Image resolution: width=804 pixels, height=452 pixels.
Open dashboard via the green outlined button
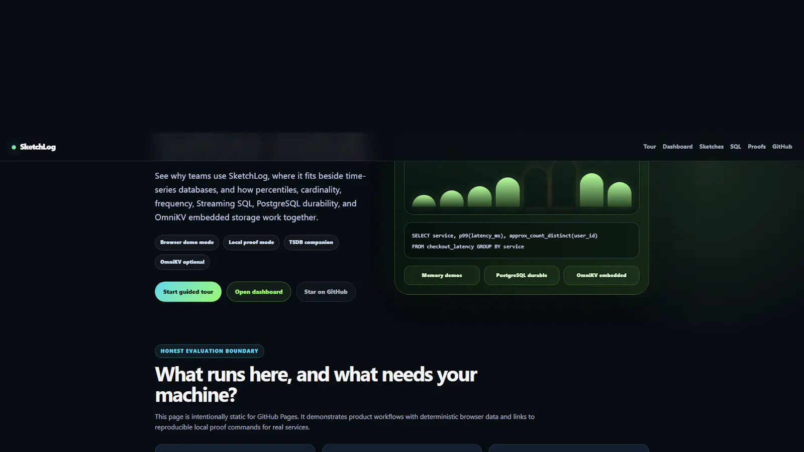point(259,292)
